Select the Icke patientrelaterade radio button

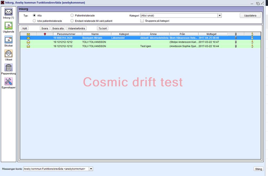point(34,21)
